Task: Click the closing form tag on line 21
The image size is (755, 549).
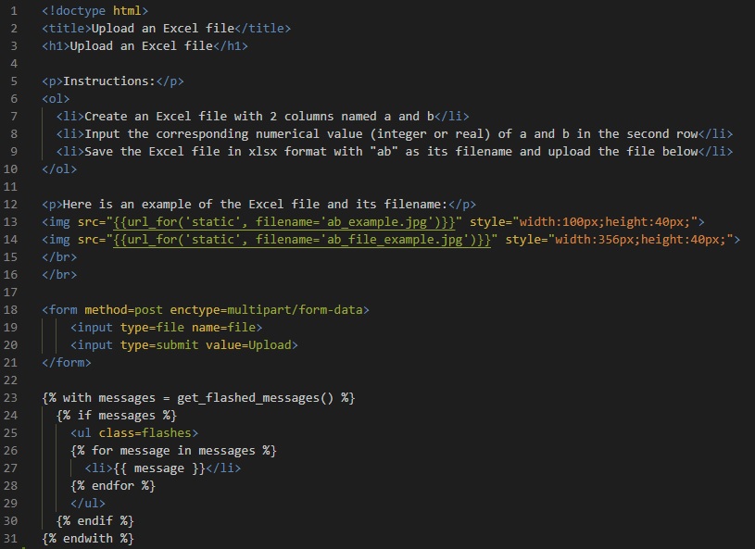Action: tap(67, 363)
